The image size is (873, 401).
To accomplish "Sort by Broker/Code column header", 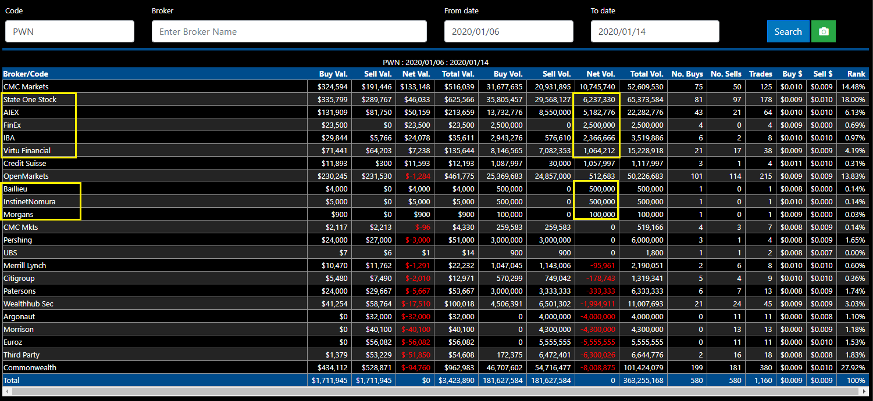I will (26, 74).
